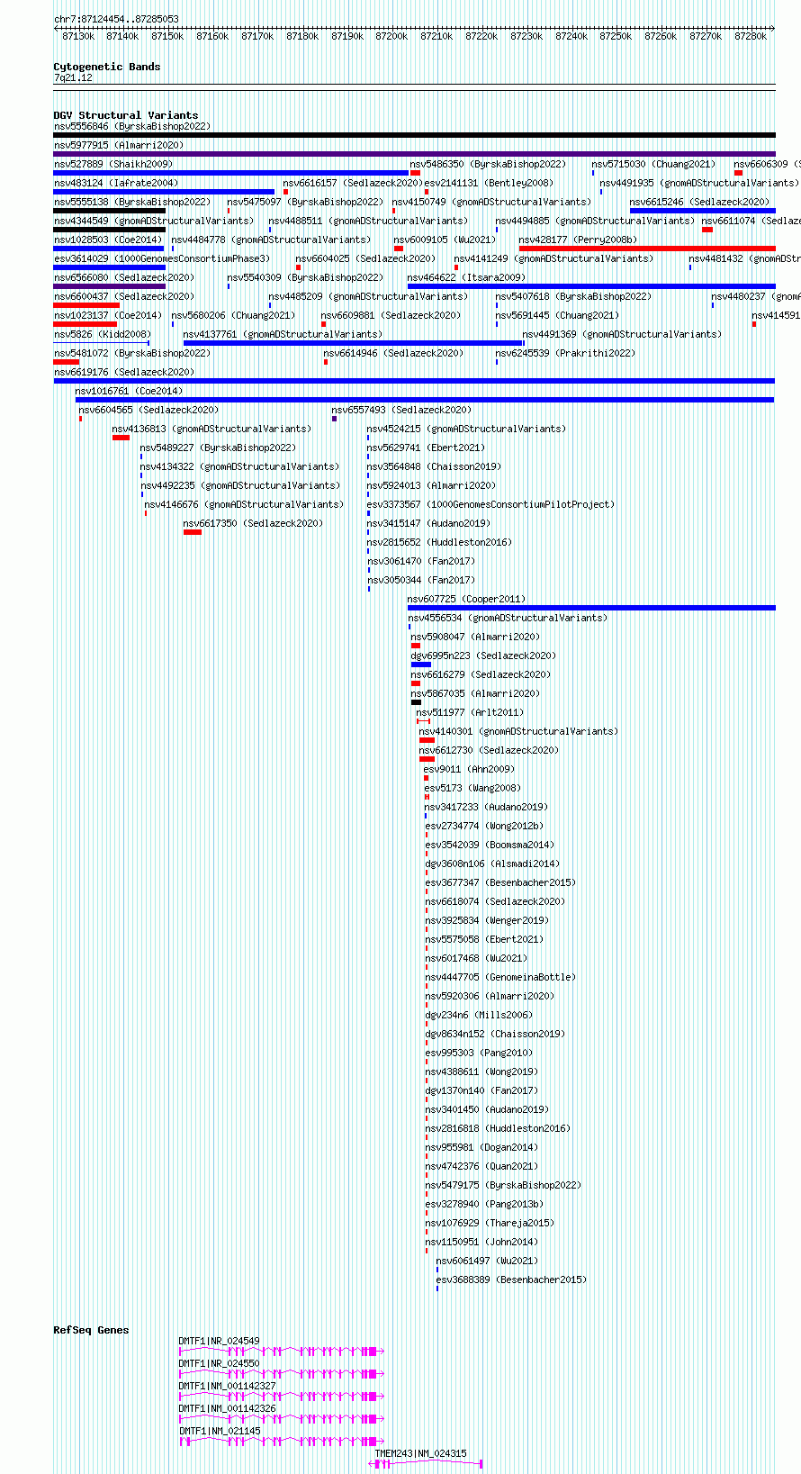Click the esv2734774 (Wong2012b) label

(x=485, y=826)
